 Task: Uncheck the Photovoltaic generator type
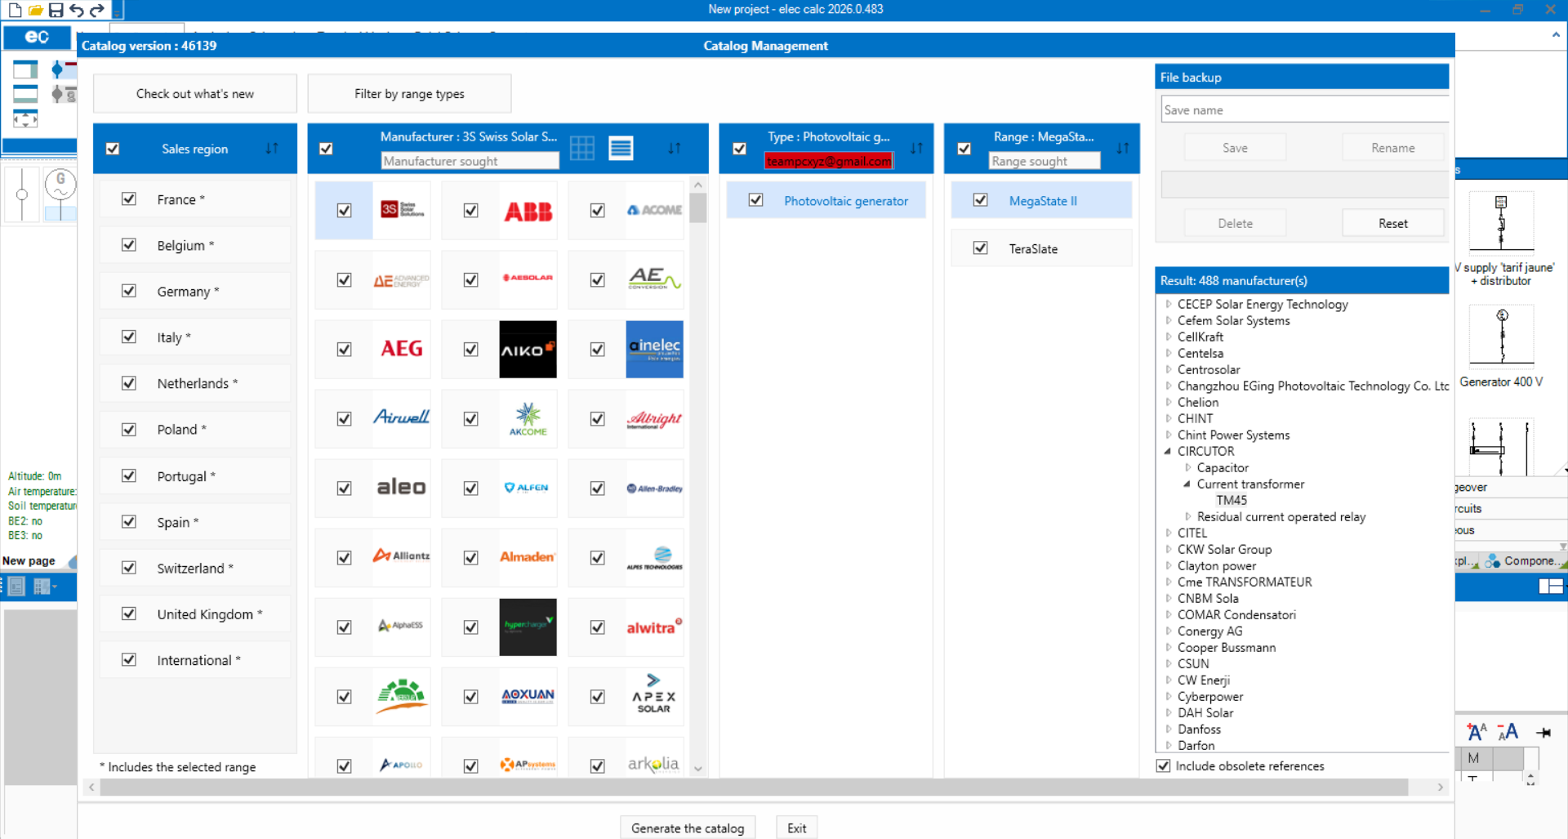(756, 200)
